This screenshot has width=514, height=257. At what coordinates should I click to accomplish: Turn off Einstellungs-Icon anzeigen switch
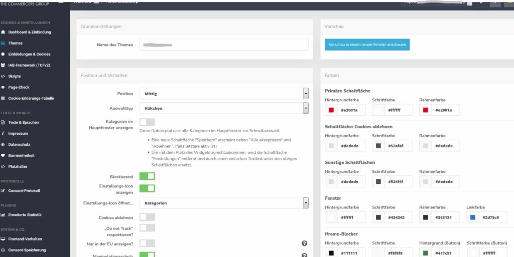point(147,188)
